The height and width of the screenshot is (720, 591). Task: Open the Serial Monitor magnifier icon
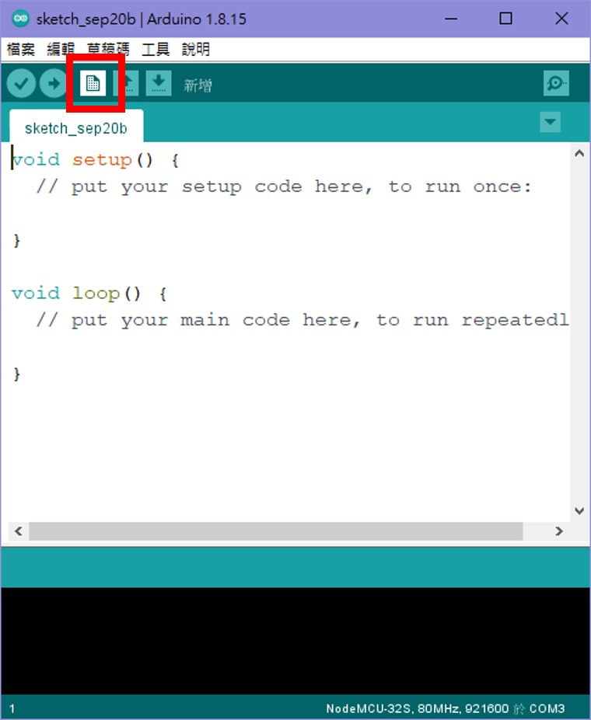(556, 83)
